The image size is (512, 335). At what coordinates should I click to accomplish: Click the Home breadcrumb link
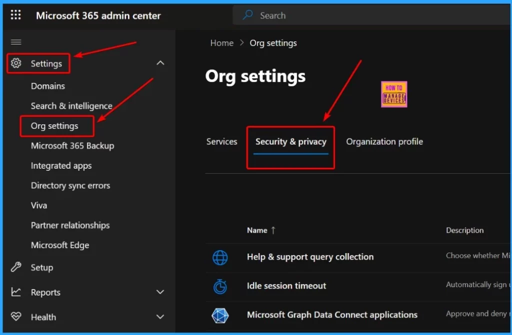pyautogui.click(x=221, y=43)
